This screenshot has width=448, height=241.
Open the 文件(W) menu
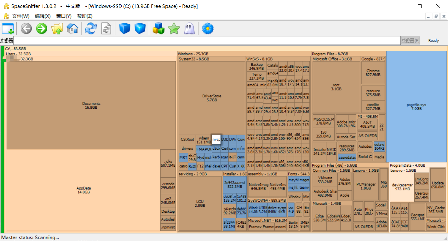pyautogui.click(x=20, y=16)
